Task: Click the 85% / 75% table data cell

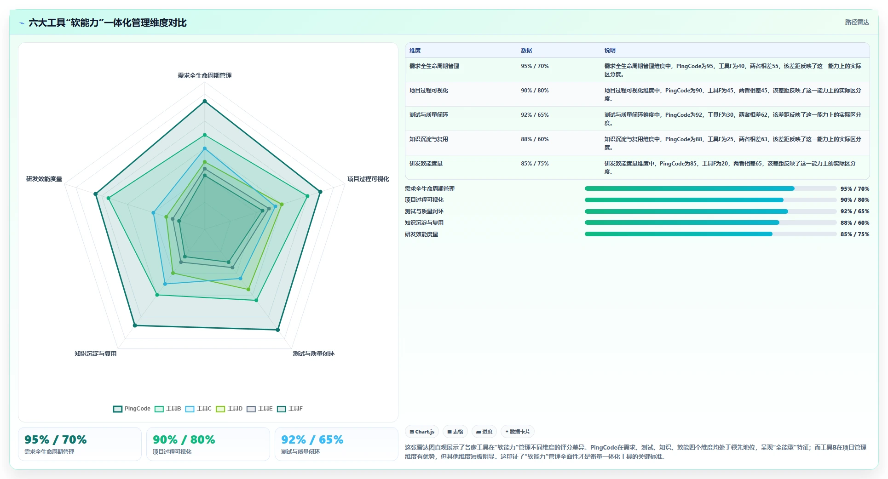Action: (x=535, y=164)
